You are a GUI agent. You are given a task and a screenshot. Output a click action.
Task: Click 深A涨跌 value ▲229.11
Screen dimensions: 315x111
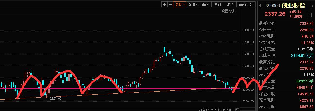pyautogui.click(x=306, y=100)
